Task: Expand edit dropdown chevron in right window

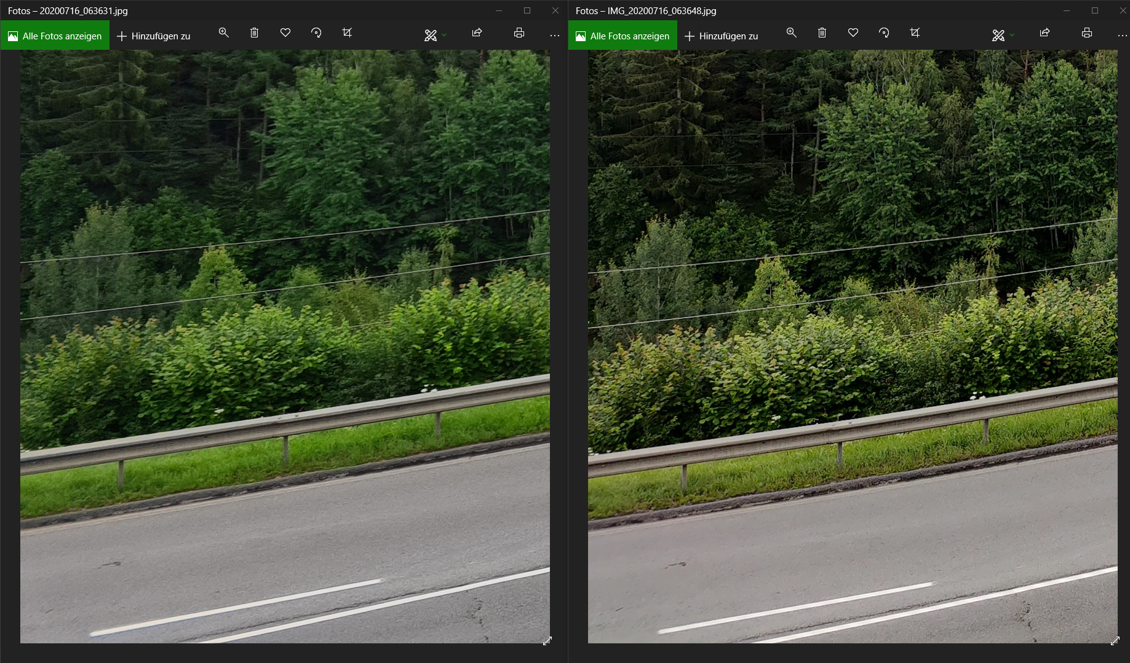Action: tap(1012, 36)
